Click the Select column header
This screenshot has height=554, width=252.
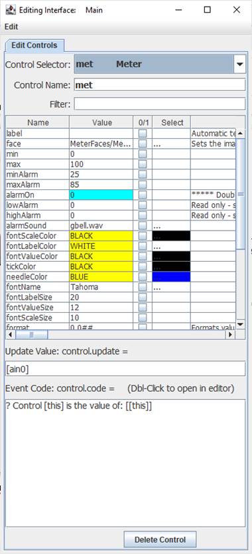click(172, 122)
